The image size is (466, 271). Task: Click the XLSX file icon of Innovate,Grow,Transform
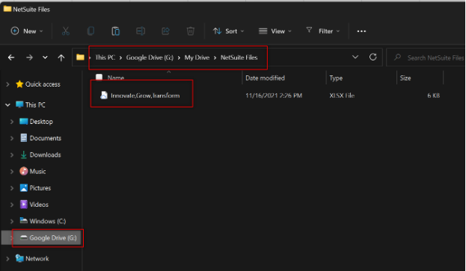[104, 95]
